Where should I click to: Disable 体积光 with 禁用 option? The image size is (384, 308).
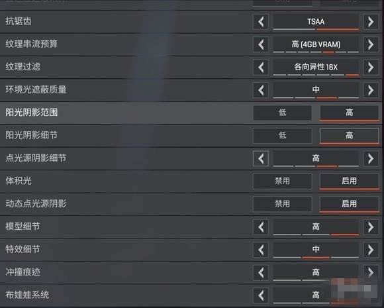pyautogui.click(x=282, y=181)
